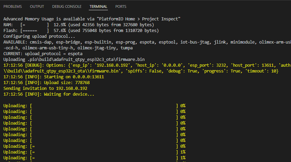Screen dimensions: 291x162
Task: Select the DEBUG CONSOLE tab
Action: (x=67, y=6)
